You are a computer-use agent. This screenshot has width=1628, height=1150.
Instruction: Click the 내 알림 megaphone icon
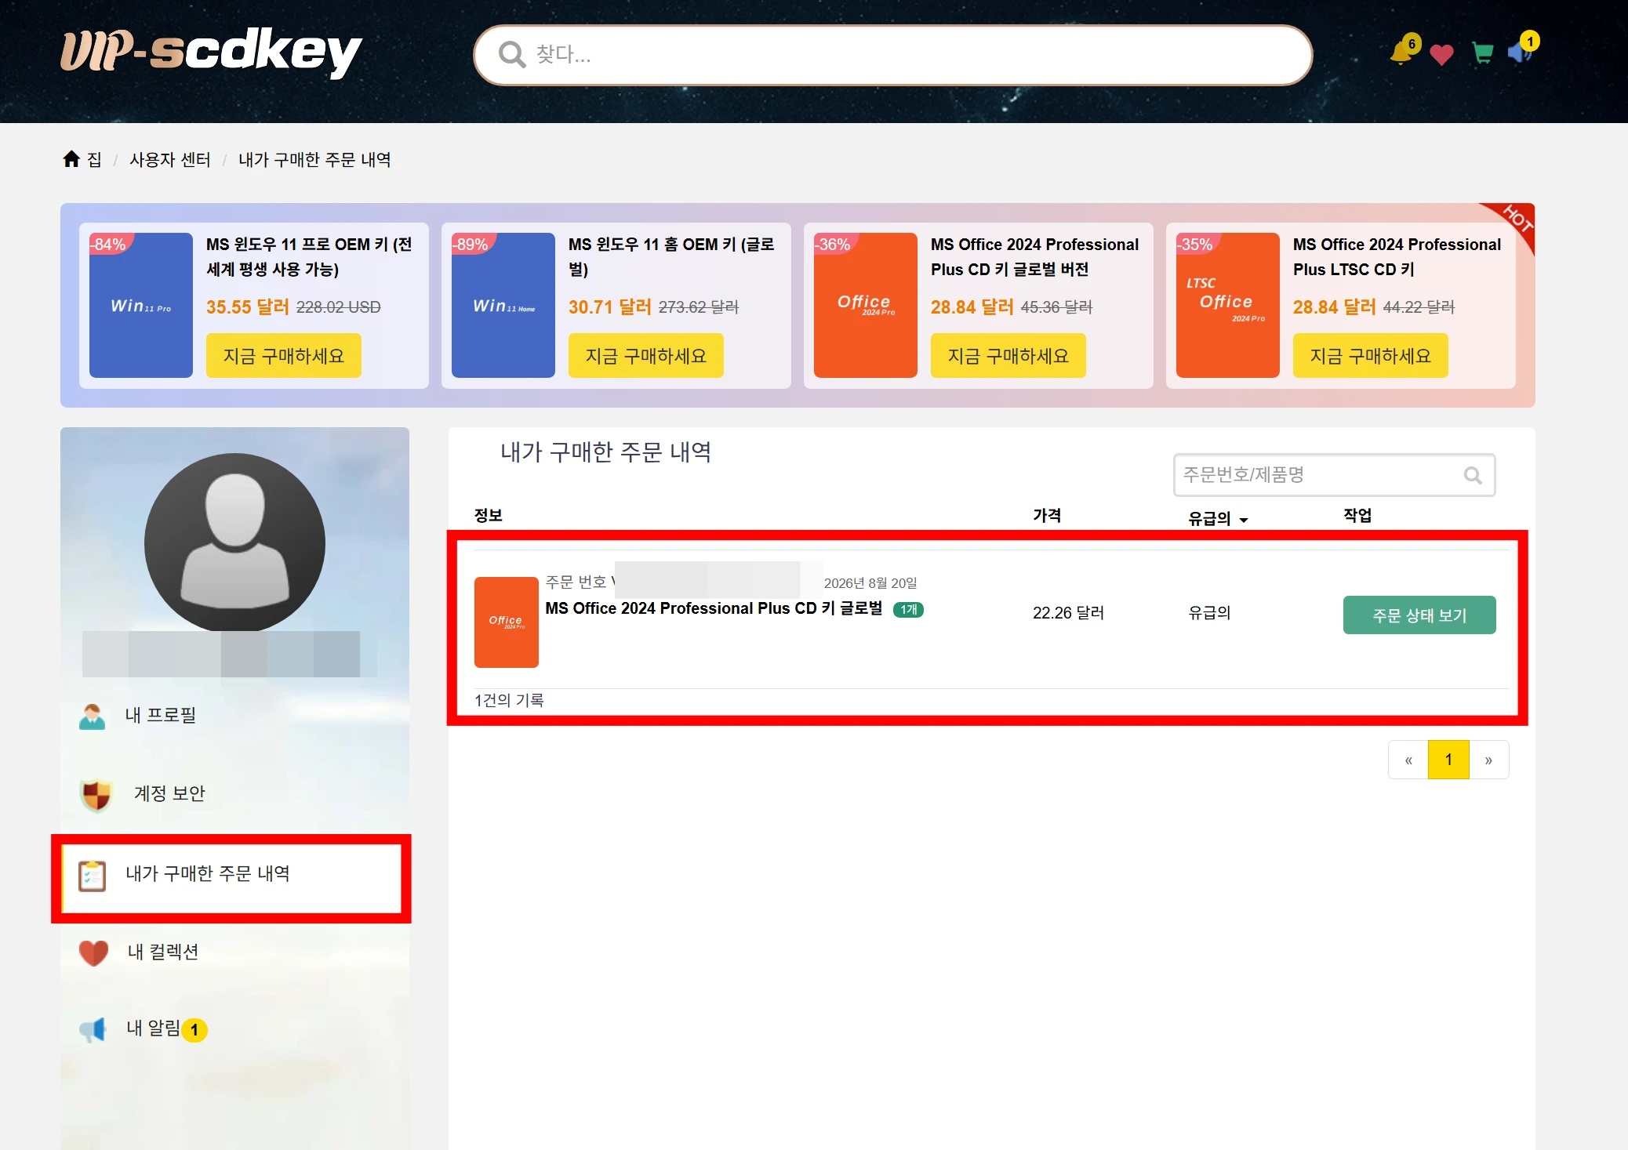(x=93, y=1029)
